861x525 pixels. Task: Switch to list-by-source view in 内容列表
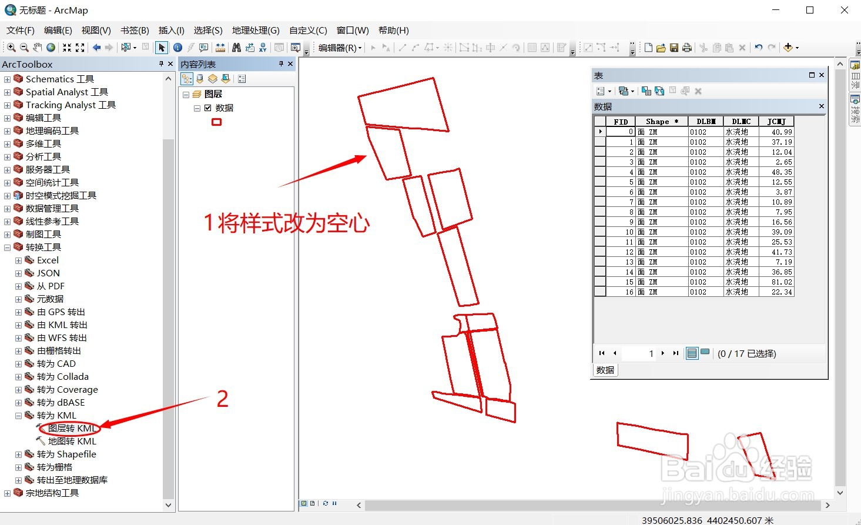click(x=200, y=78)
